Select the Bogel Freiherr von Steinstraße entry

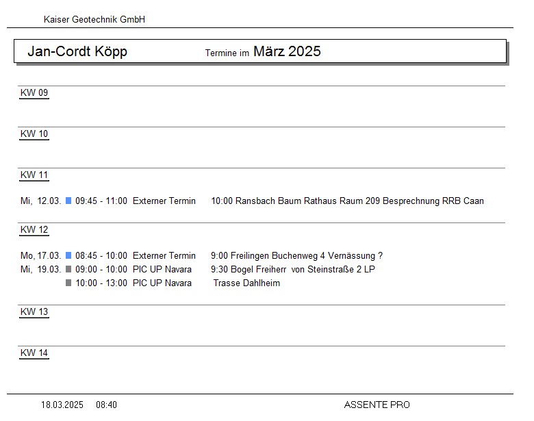(x=293, y=270)
